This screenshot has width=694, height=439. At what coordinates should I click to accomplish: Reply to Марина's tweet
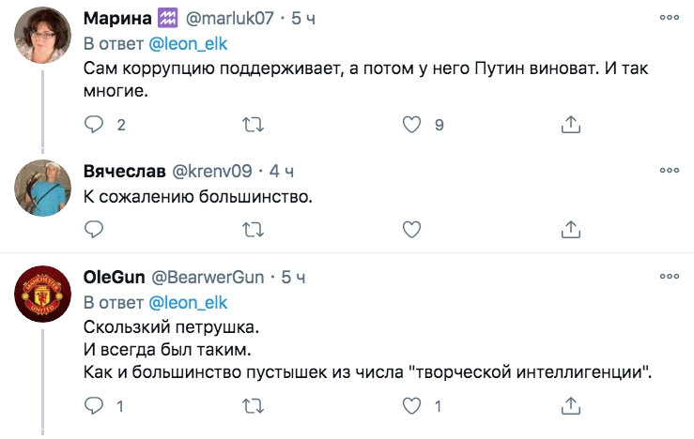click(x=94, y=124)
